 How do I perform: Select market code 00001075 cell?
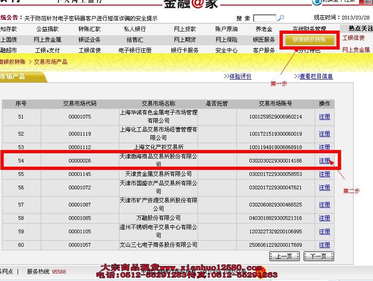(x=80, y=117)
